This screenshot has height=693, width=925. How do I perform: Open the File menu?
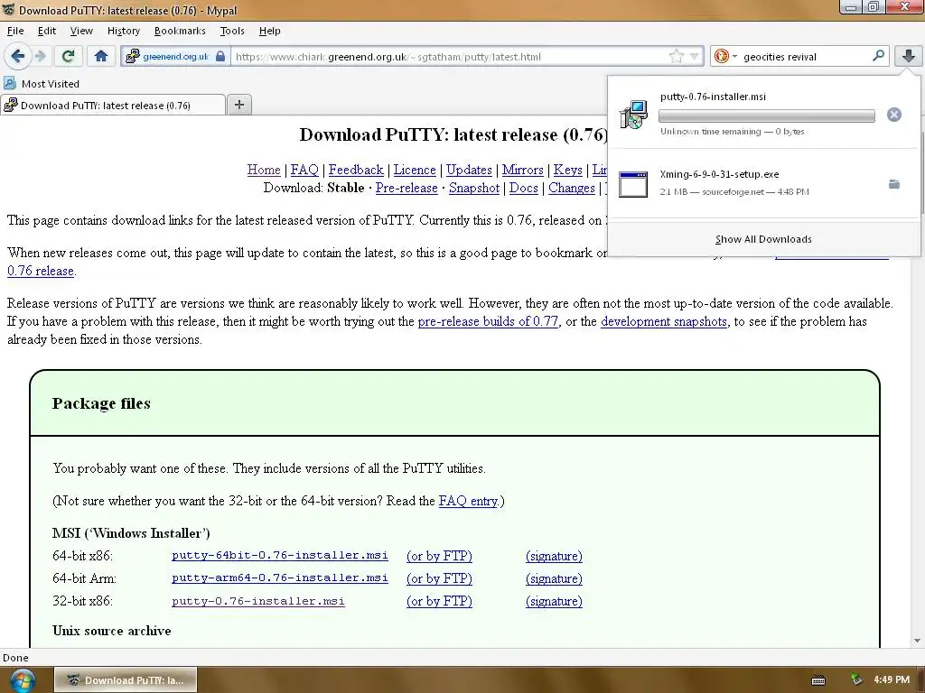coord(15,31)
